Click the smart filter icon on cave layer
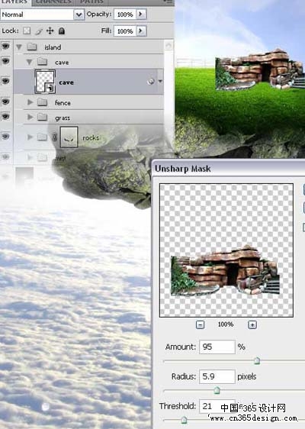The image size is (305, 429). tap(150, 81)
